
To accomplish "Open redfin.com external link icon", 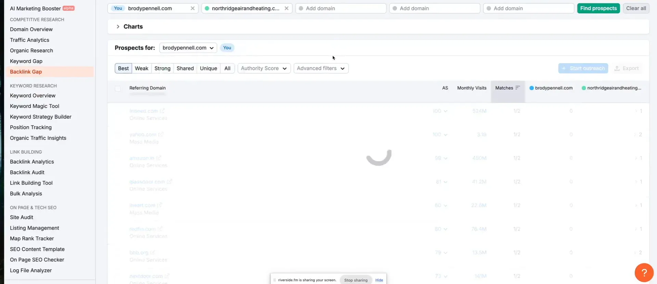I will pos(160,229).
